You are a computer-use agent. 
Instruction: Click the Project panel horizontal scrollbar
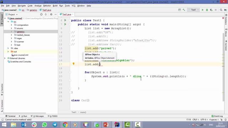(x=25, y=113)
